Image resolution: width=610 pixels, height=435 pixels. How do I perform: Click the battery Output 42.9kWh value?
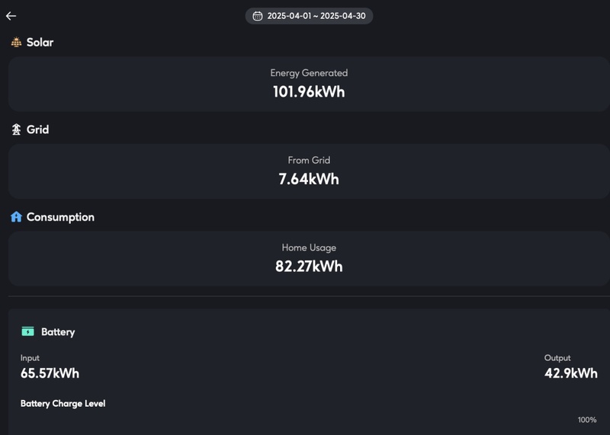click(571, 373)
